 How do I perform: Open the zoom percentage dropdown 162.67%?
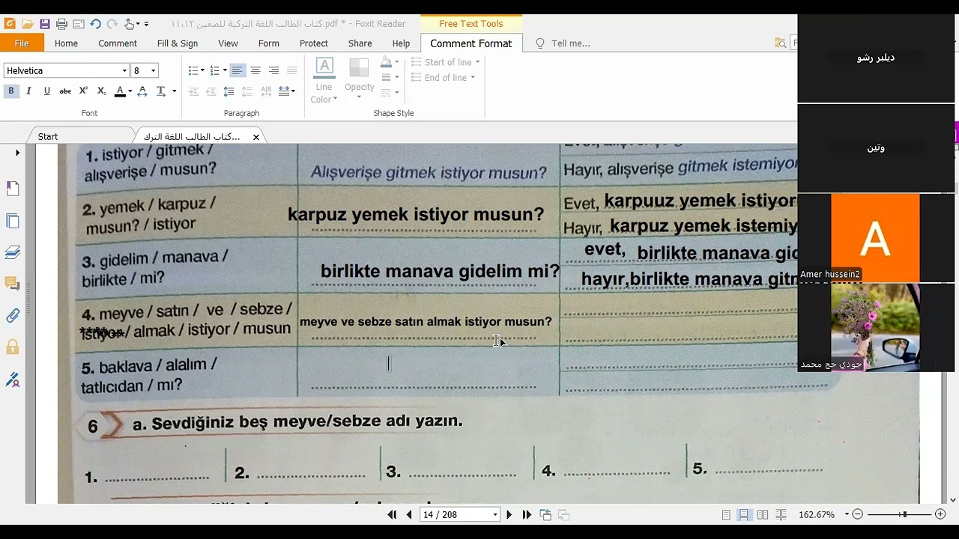tap(847, 514)
